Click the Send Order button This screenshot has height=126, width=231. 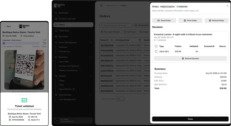(164, 21)
